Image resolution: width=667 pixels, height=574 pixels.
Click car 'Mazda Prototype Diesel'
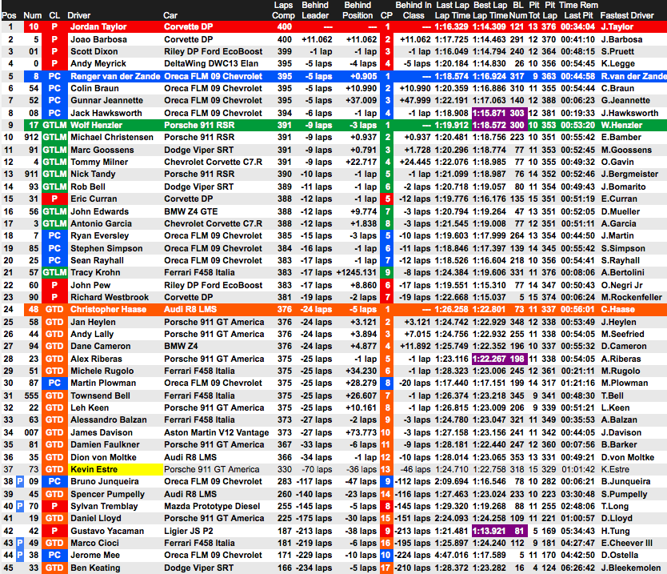[x=212, y=506]
